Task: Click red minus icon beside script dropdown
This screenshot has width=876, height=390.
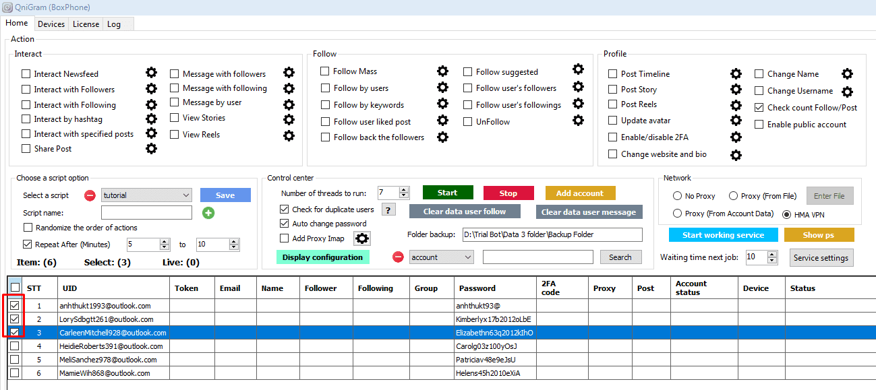Action: click(90, 195)
